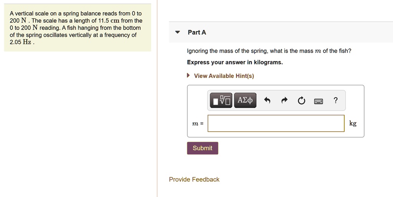Click the redo arrow icon
The height and width of the screenshot is (197, 393).
pyautogui.click(x=284, y=101)
